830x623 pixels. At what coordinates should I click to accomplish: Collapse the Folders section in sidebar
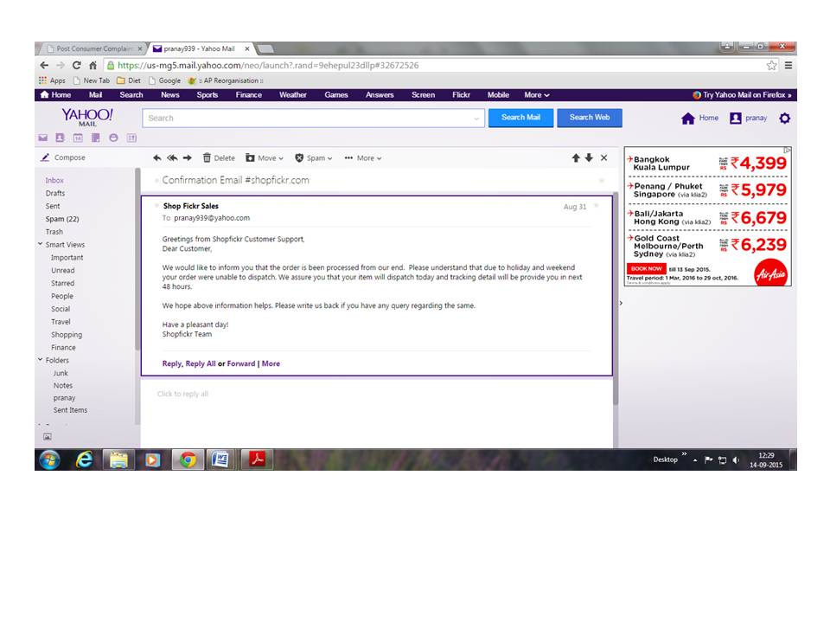(40, 360)
